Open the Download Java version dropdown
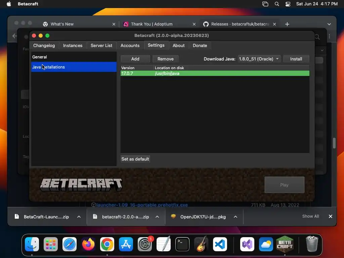 coord(259,59)
